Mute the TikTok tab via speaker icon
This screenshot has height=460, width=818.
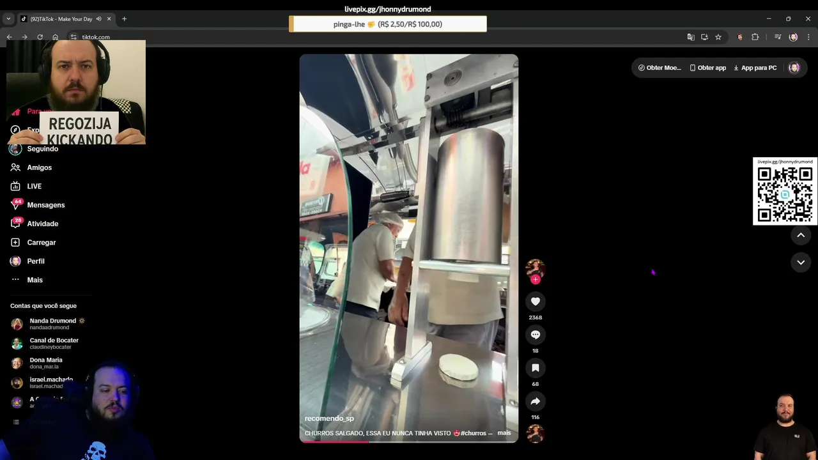(x=98, y=19)
